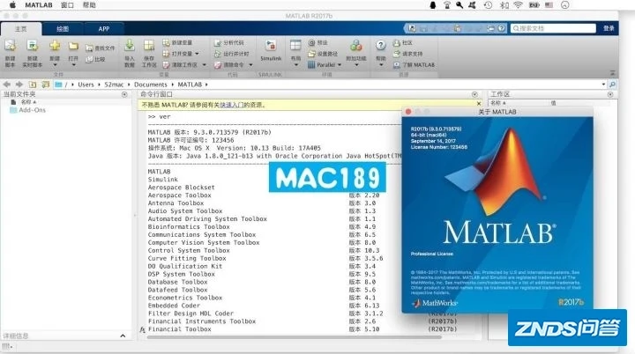Screen dimensions: 635x354
Task: Click help icon in quick access toolbar
Action: pos(501,28)
